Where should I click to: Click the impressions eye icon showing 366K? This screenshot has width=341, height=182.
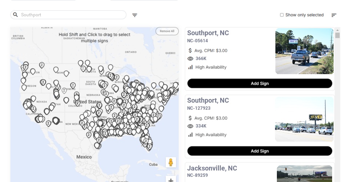tap(191, 59)
